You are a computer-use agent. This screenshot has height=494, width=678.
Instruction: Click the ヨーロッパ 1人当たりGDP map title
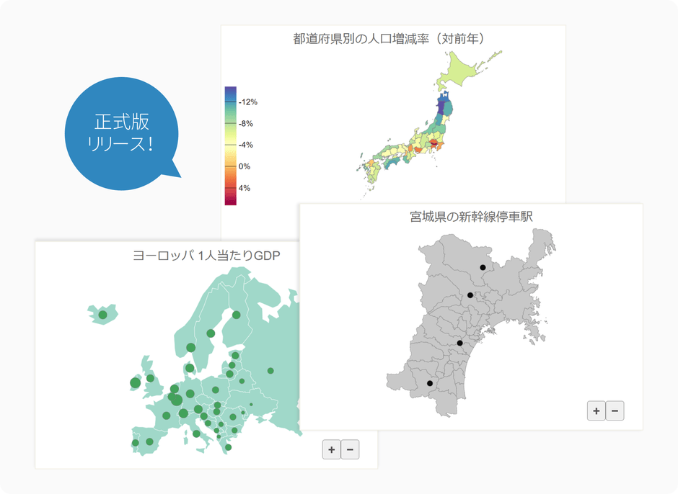tap(208, 254)
